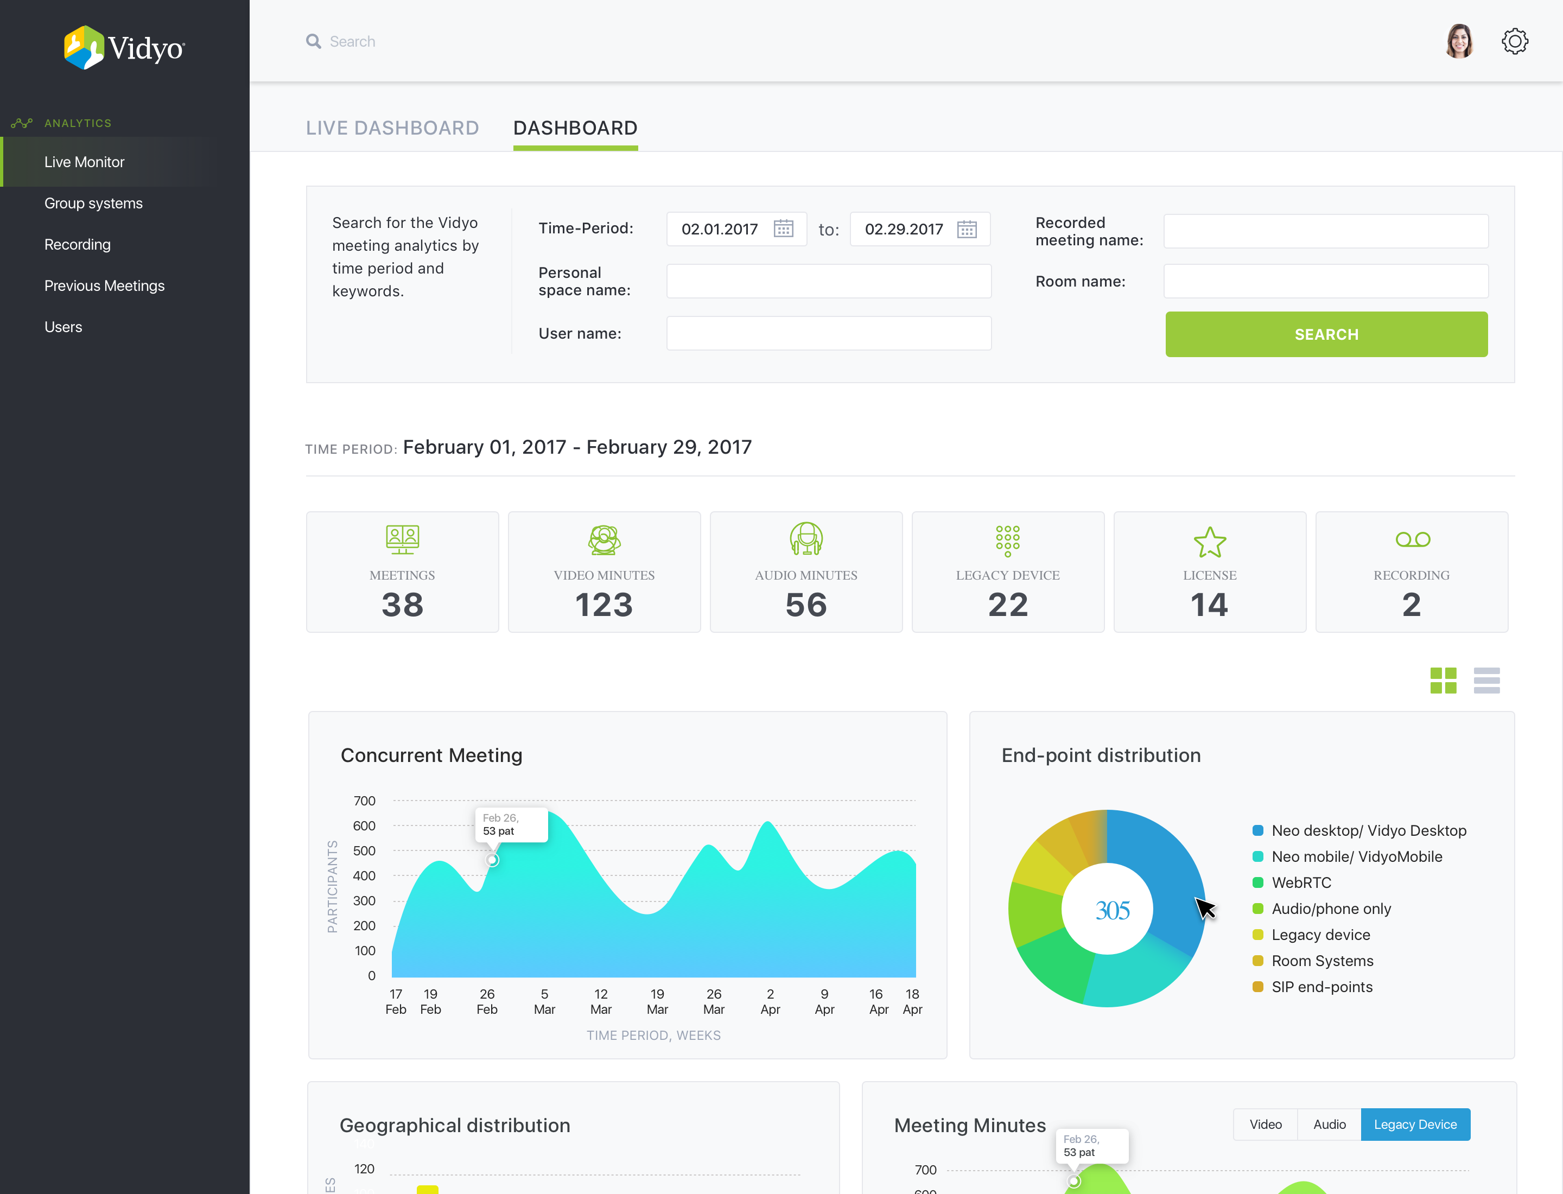The image size is (1563, 1194).
Task: Click the search magnifier icon
Action: pyautogui.click(x=314, y=41)
